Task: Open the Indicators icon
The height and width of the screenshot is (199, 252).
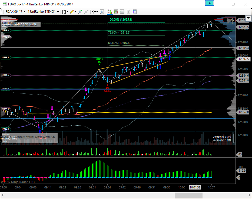Action: tap(122, 12)
